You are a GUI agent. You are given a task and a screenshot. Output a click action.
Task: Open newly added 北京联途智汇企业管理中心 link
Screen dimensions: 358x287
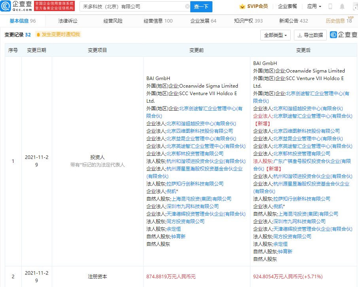point(313,116)
